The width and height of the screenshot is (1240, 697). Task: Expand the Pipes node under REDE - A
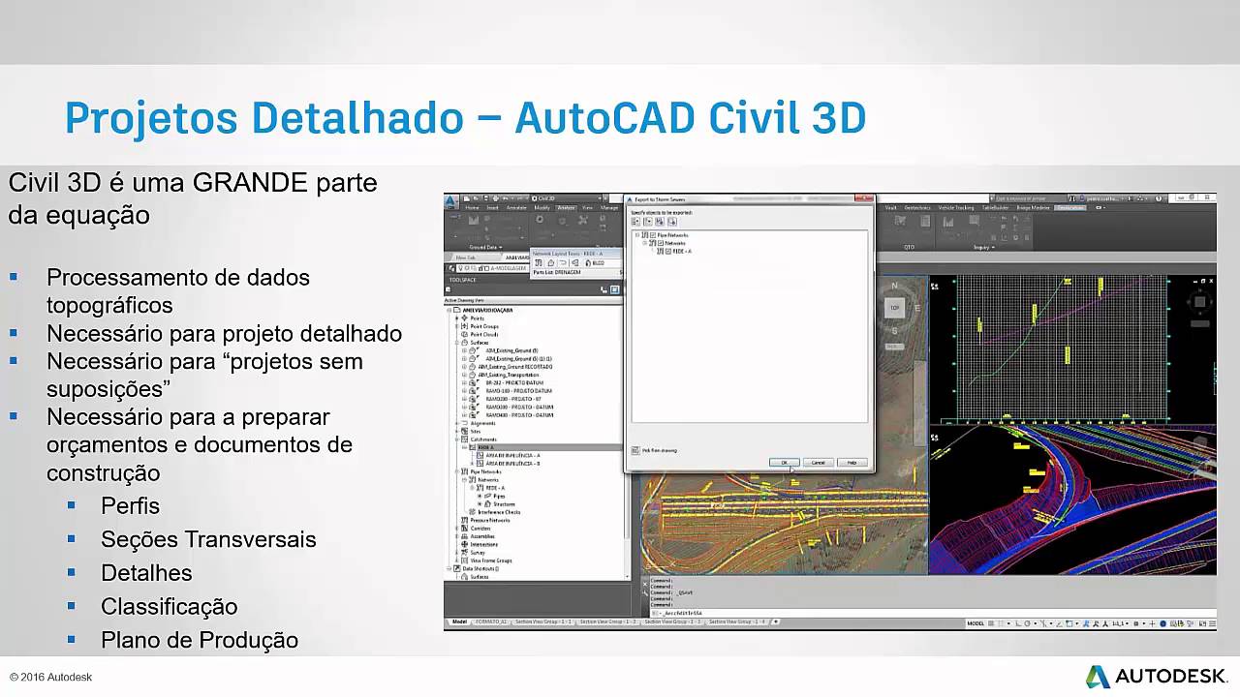(x=479, y=496)
